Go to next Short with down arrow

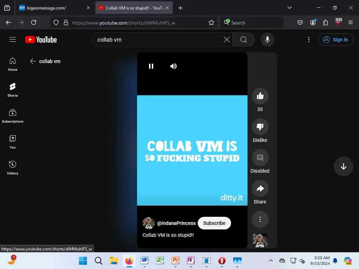(x=343, y=166)
